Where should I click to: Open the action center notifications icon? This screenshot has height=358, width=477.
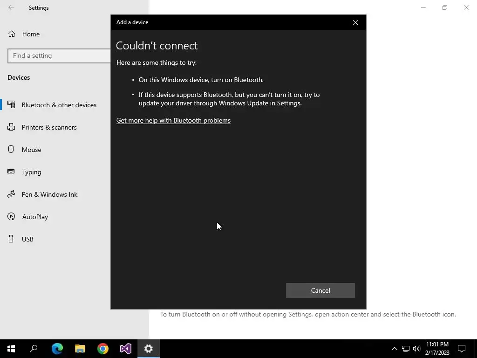[462, 349]
